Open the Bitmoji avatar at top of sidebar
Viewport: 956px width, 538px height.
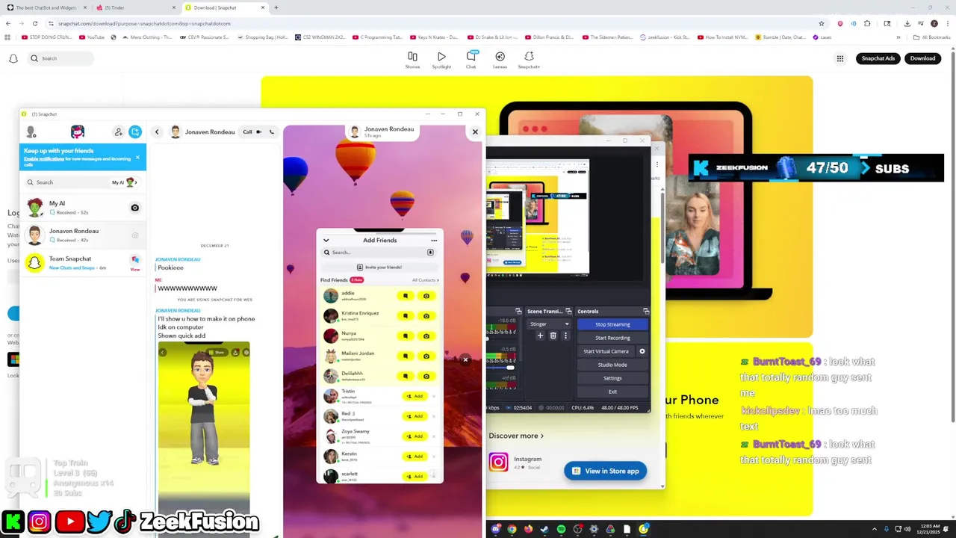coord(78,132)
